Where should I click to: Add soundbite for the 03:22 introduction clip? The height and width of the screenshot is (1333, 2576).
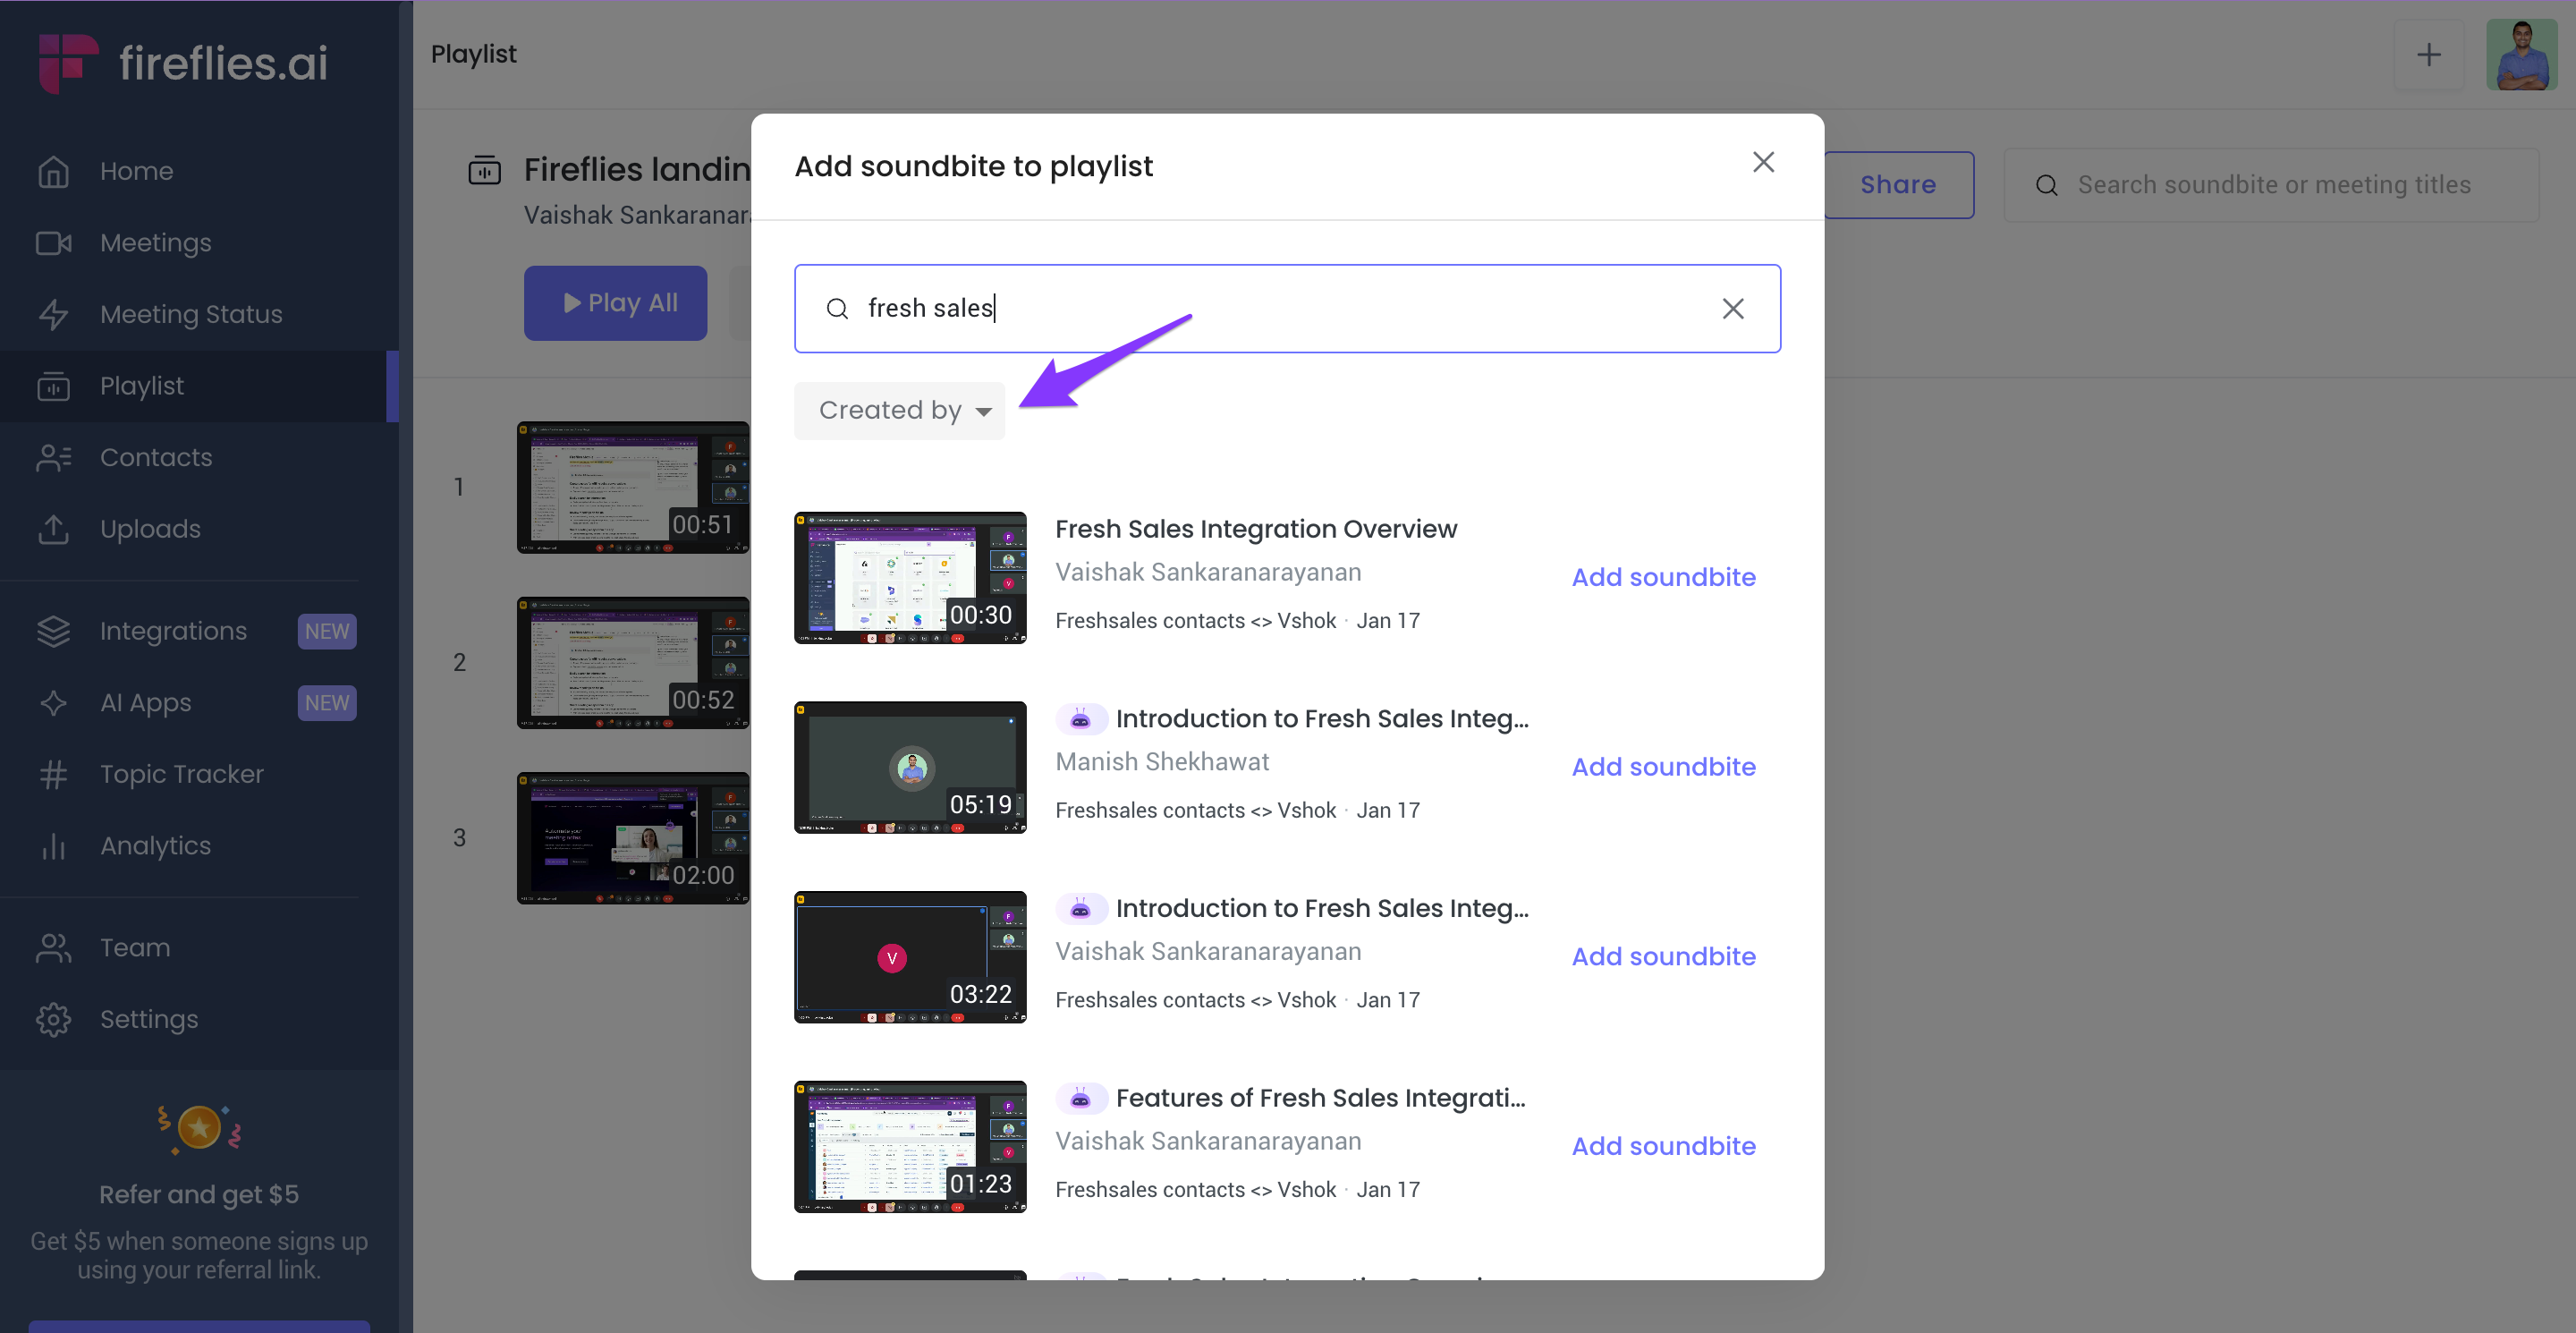click(1663, 956)
